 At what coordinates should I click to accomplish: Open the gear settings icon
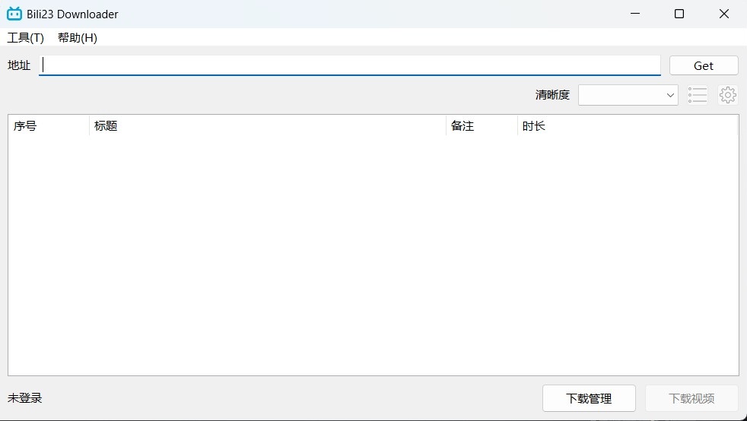(x=728, y=95)
